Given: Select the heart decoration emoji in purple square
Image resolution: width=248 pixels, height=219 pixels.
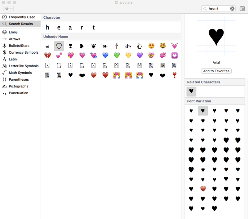Looking at the screenshot, I should pos(175,56).
